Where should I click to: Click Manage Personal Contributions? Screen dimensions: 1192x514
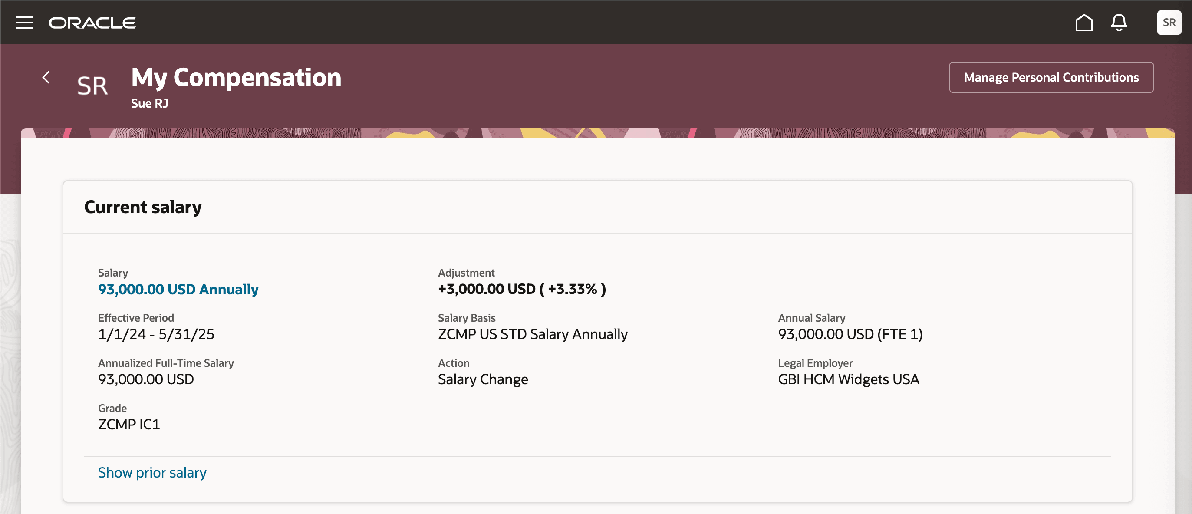tap(1051, 77)
